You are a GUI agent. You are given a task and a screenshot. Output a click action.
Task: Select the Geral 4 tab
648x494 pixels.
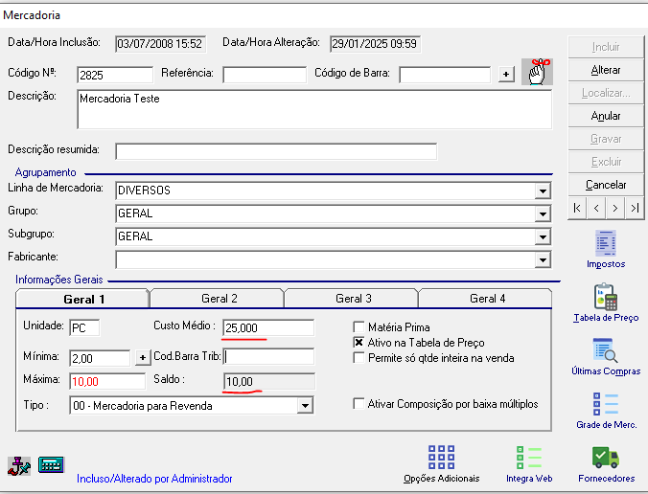pyautogui.click(x=488, y=299)
